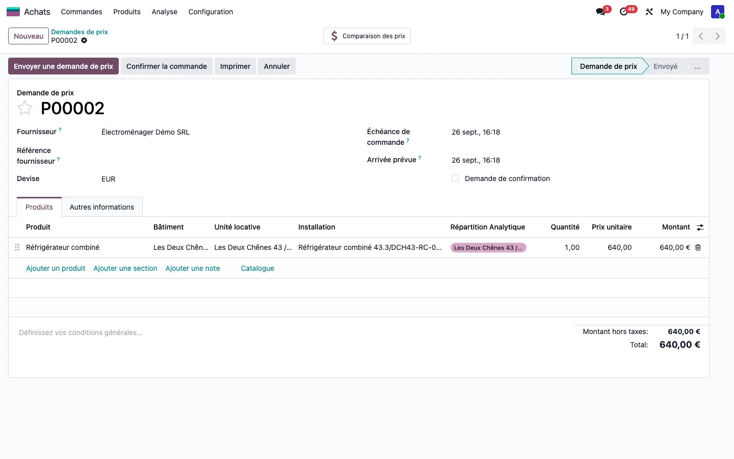734x459 pixels.
Task: Open the chat messages icon
Action: (x=600, y=12)
